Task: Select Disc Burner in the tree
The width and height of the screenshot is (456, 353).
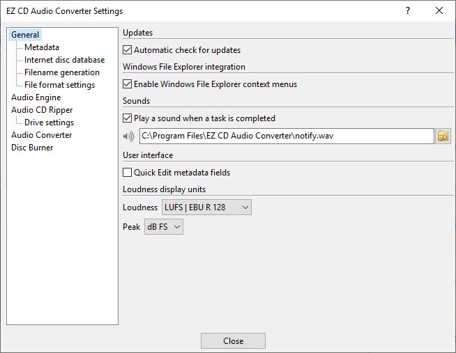Action: tap(32, 148)
